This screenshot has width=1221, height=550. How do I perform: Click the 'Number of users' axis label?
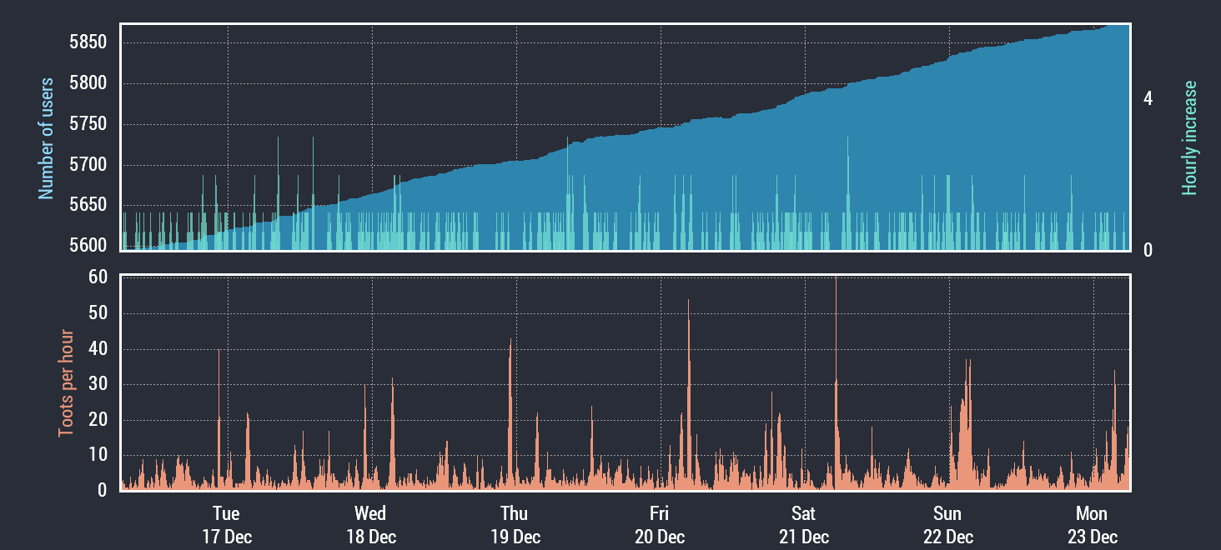(x=47, y=138)
